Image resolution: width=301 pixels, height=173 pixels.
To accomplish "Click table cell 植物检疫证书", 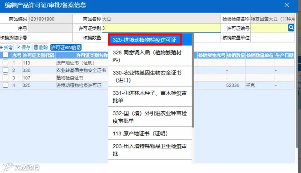I will [x=70, y=78].
